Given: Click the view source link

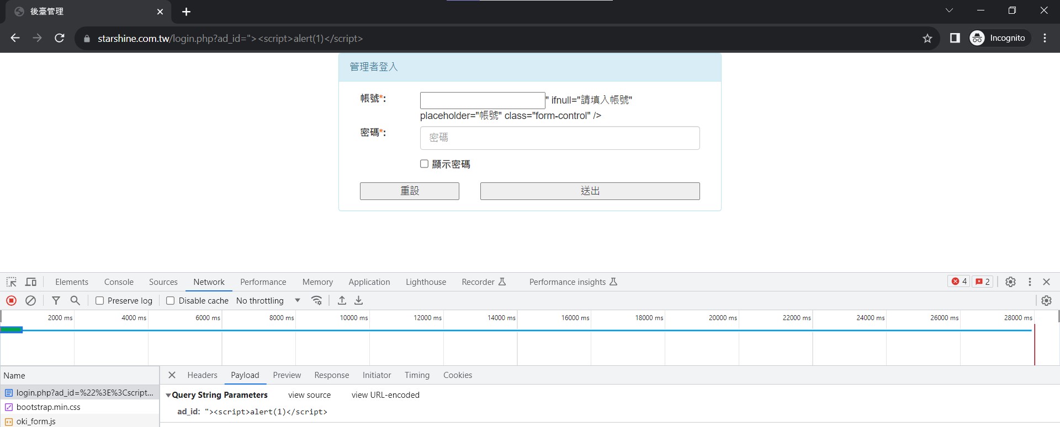Looking at the screenshot, I should click(x=310, y=395).
